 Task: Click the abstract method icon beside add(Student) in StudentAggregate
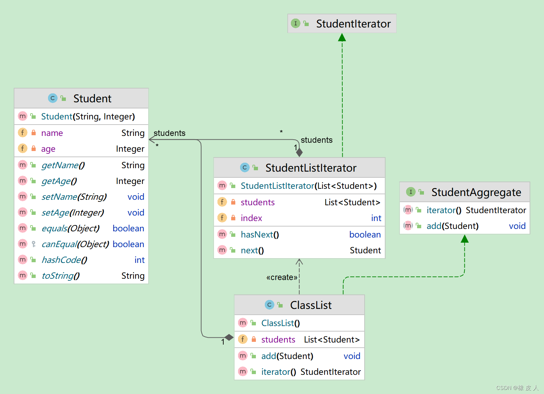[x=408, y=226]
